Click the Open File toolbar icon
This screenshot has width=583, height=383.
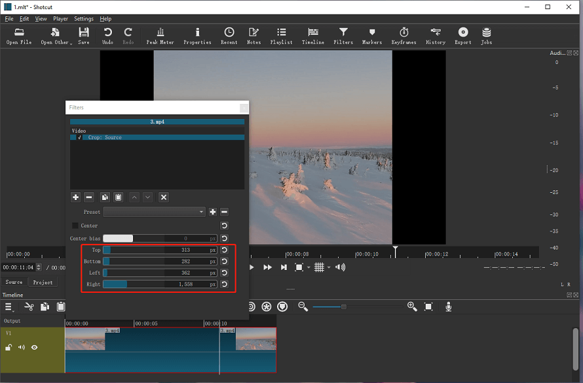click(x=19, y=36)
